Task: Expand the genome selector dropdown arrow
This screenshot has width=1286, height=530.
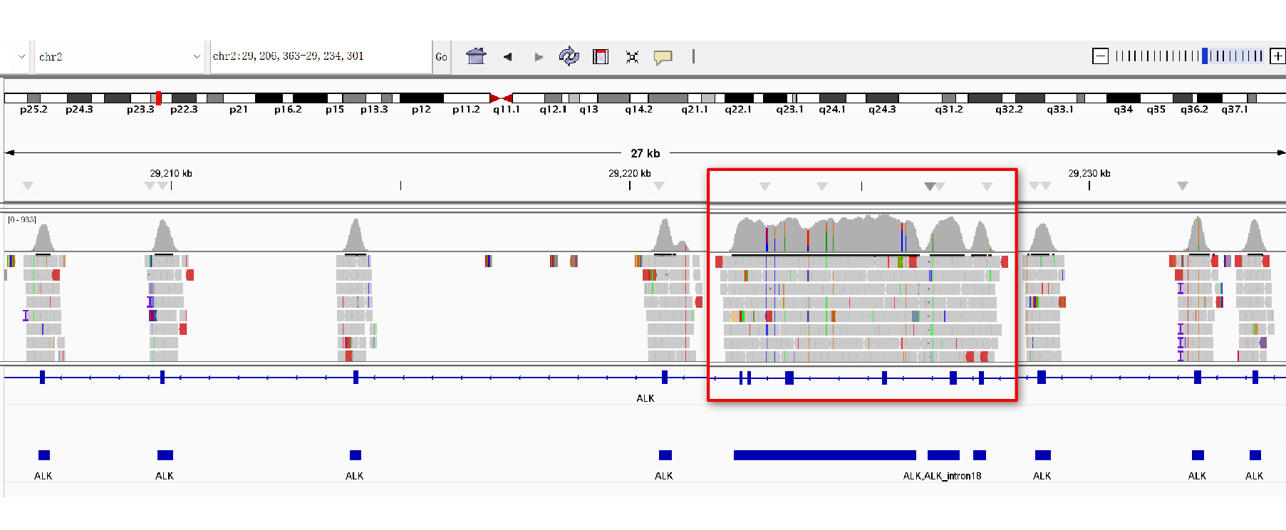Action: 21,57
